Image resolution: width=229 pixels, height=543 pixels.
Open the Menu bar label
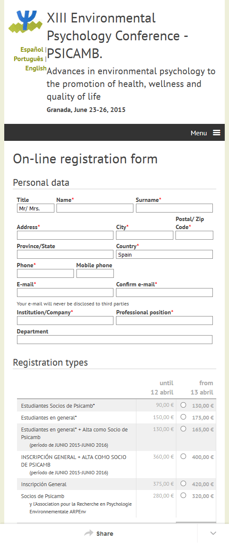[x=199, y=133]
